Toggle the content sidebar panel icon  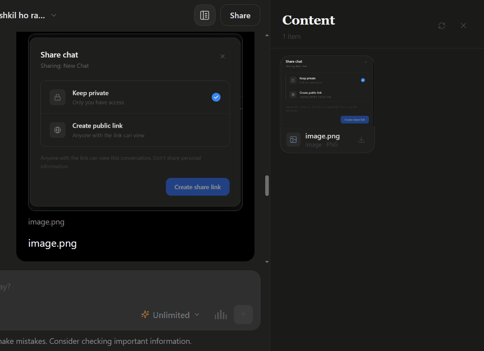204,15
